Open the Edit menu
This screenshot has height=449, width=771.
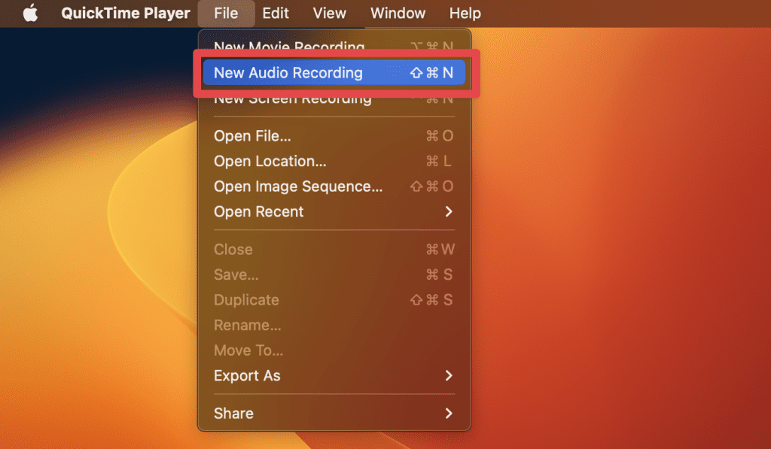[276, 14]
